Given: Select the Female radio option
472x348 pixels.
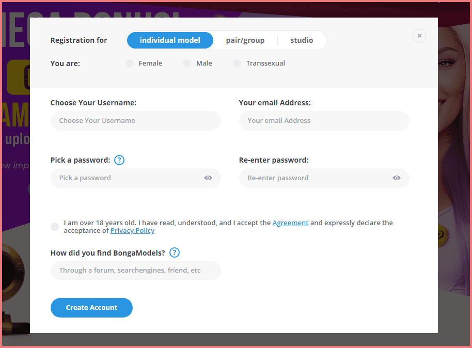Looking at the screenshot, I should pos(130,64).
